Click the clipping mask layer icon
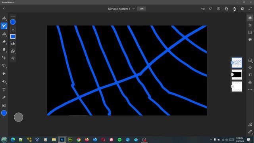The height and width of the screenshot is (143, 254). (250, 75)
